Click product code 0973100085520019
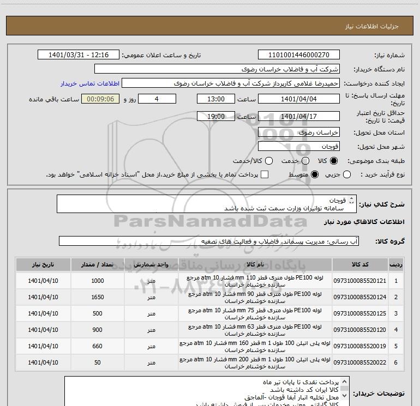The height and width of the screenshot is (406, 420). [360, 346]
